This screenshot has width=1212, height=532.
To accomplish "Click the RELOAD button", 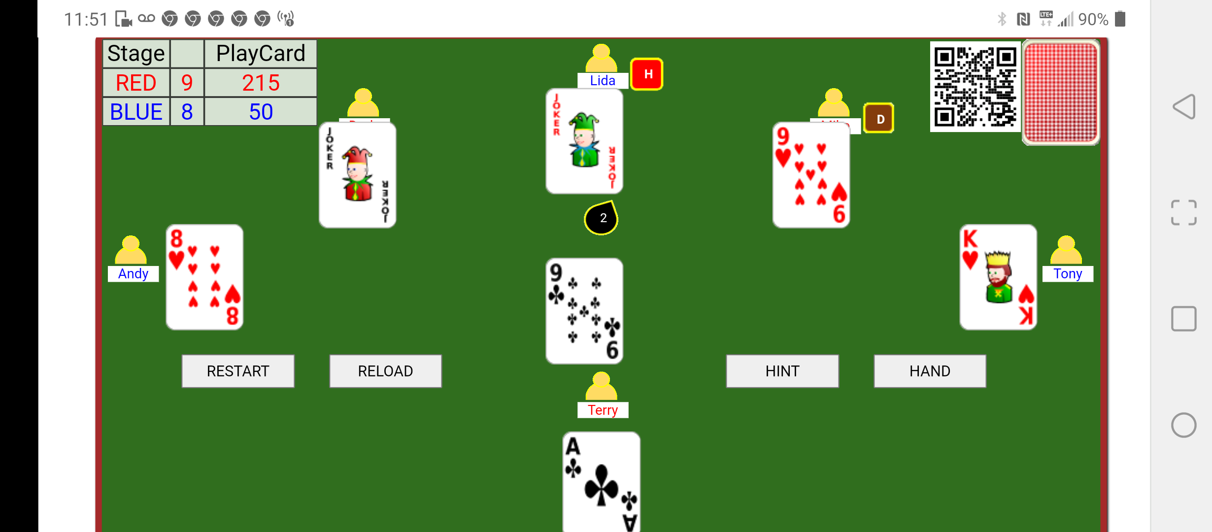I will [386, 370].
